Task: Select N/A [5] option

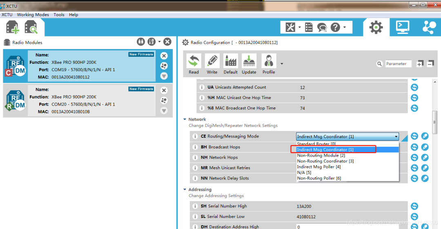Action: point(347,173)
